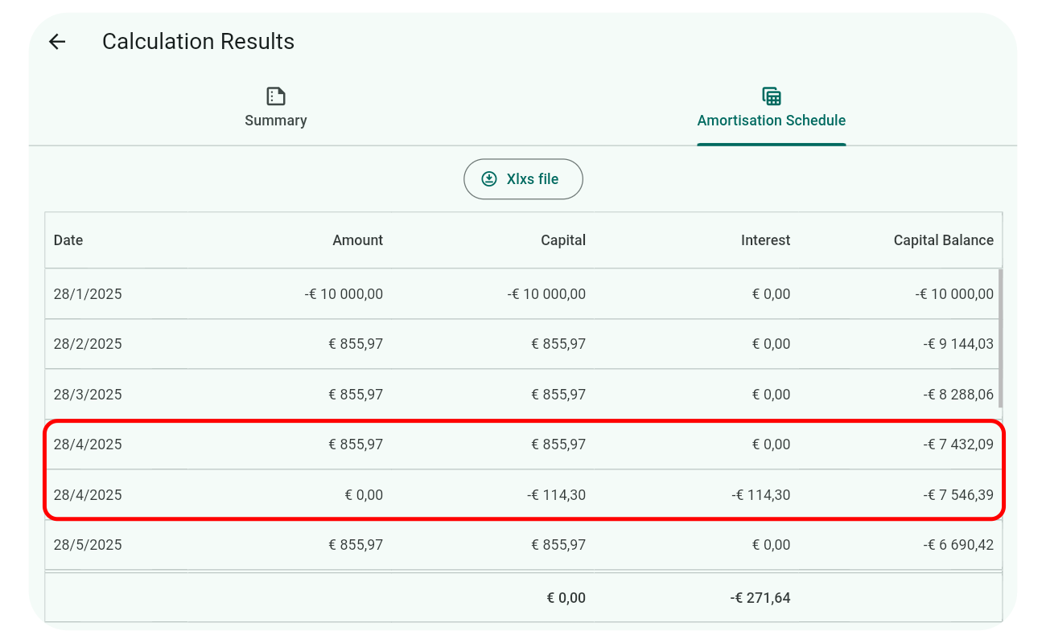Click the download icon in Xlxs button
1046x643 pixels.
pos(489,179)
